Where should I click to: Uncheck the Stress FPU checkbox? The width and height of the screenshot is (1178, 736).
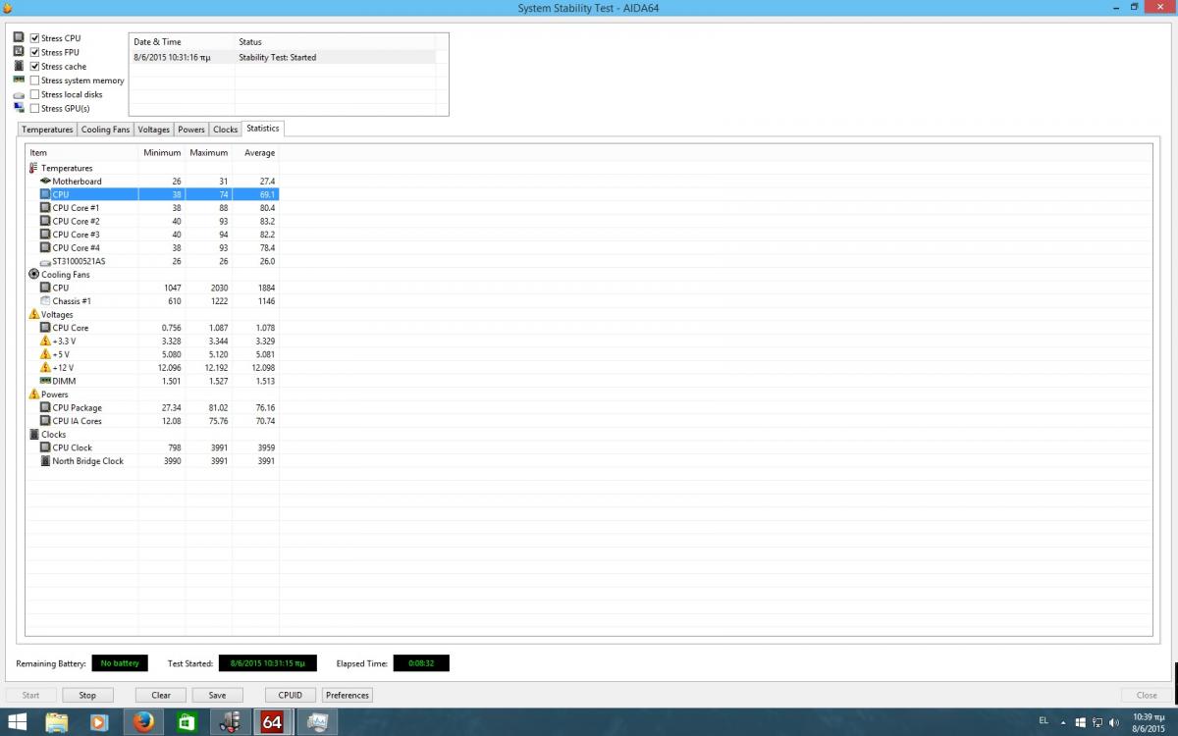(35, 52)
